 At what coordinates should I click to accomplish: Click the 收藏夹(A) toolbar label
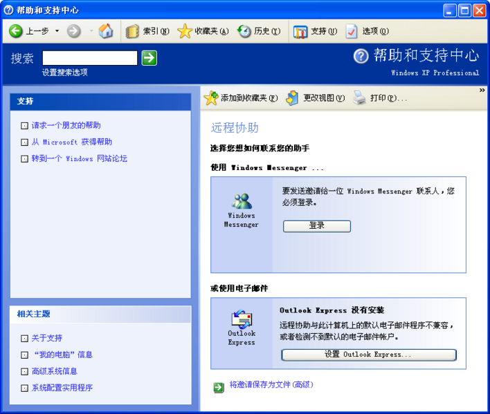(212, 31)
